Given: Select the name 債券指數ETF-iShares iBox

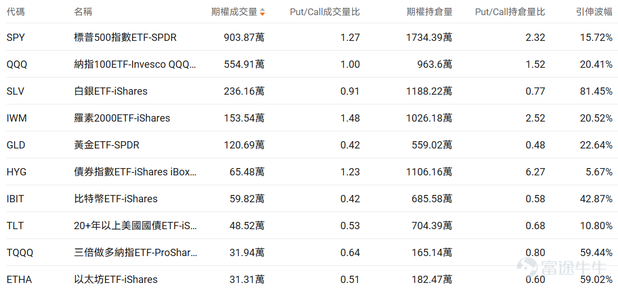Looking at the screenshot, I should (135, 172).
